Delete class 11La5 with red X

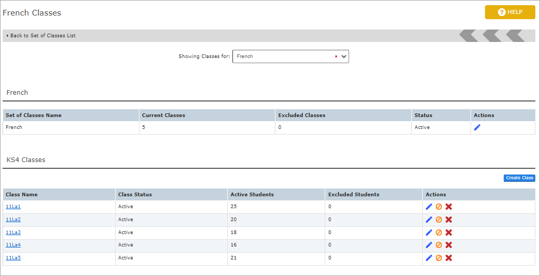(x=449, y=258)
